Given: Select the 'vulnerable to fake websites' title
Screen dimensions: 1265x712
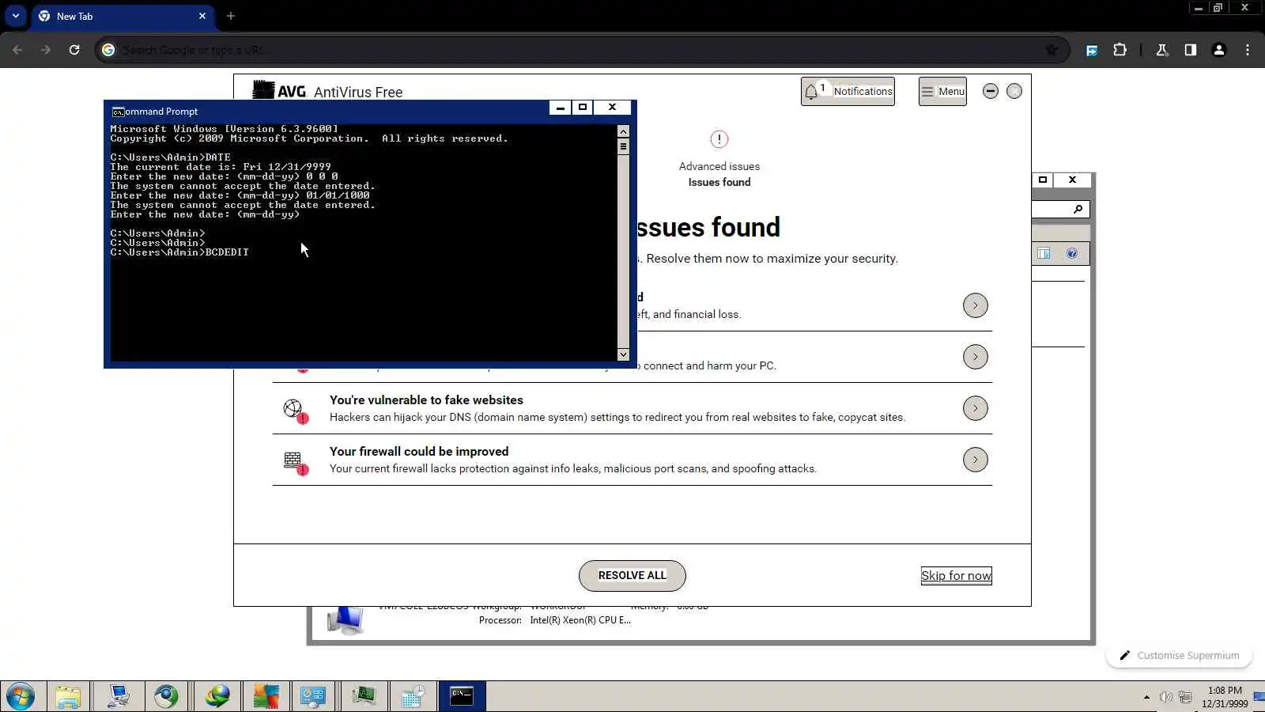Looking at the screenshot, I should click(x=426, y=400).
